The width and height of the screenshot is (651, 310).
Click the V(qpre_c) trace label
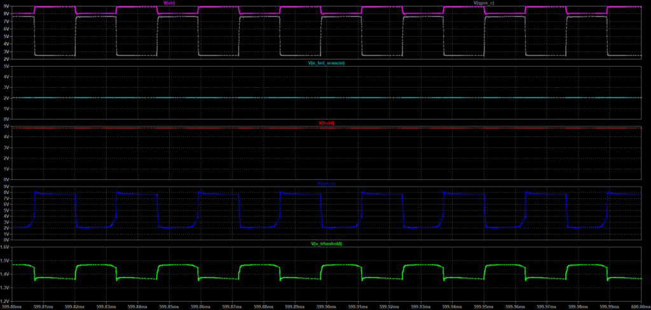pyautogui.click(x=484, y=3)
